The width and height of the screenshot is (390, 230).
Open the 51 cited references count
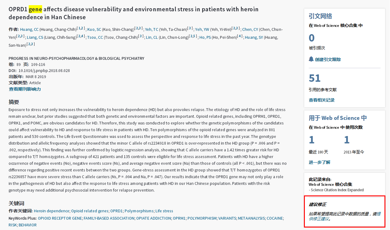point(315,78)
